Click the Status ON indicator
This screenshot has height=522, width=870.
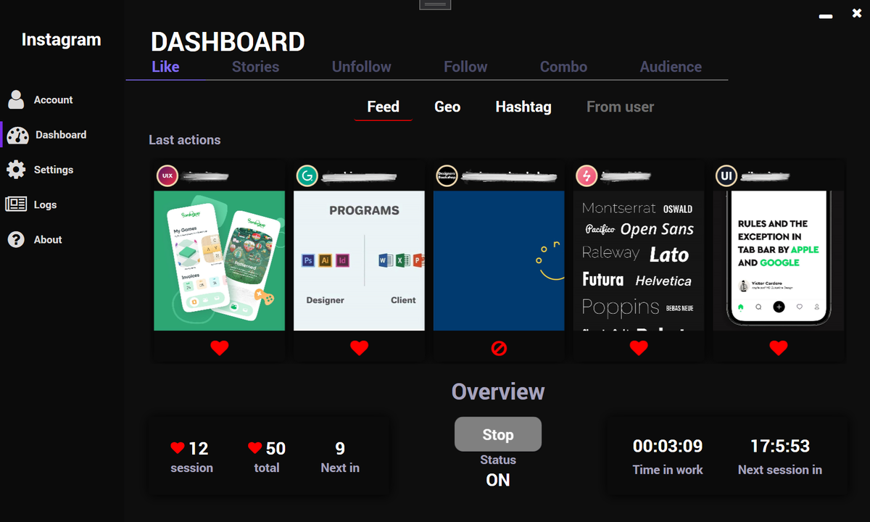point(498,480)
